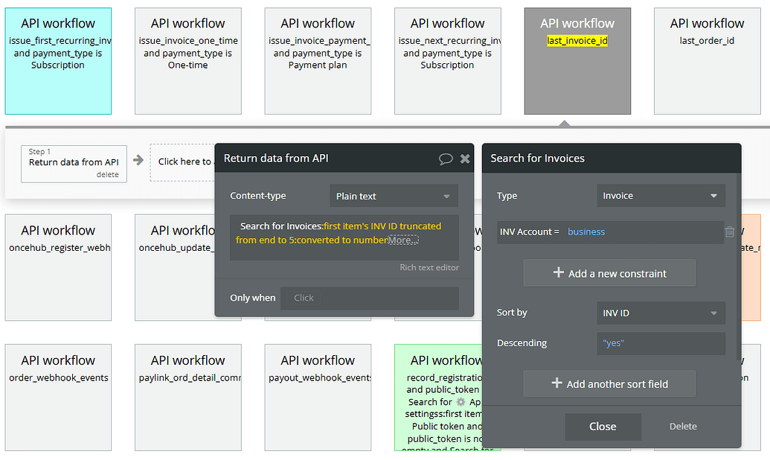Click Add another sort field
The height and width of the screenshot is (460, 770).
tap(609, 383)
